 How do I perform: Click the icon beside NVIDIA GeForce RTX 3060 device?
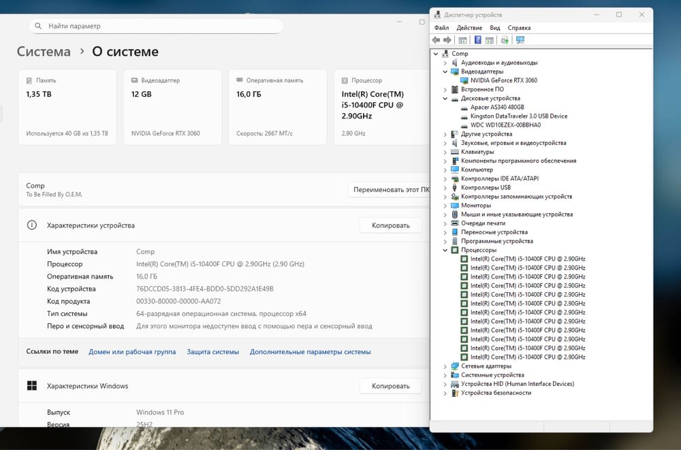click(x=464, y=80)
